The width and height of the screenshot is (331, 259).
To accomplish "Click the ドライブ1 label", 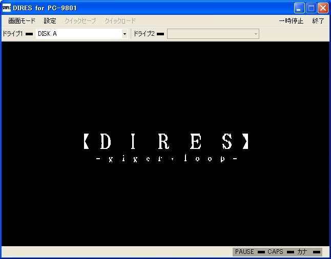I will coord(13,34).
